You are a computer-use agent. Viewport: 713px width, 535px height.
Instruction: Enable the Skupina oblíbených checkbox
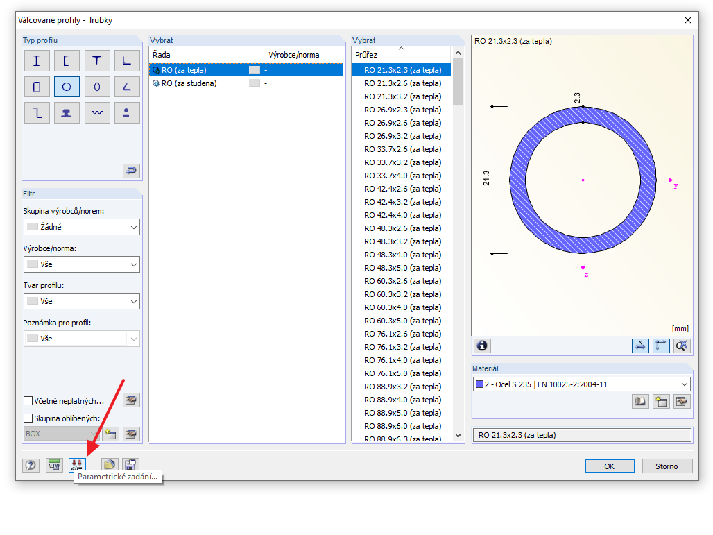point(28,418)
